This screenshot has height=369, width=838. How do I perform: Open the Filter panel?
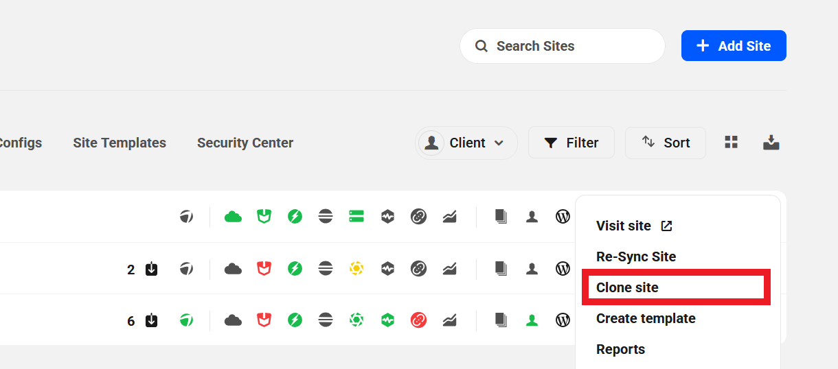(x=571, y=143)
